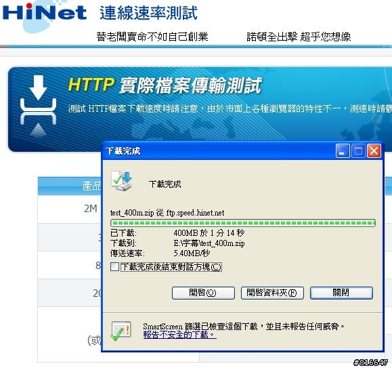
Task: Click the SmartScreen checked document icon
Action: click(x=121, y=331)
